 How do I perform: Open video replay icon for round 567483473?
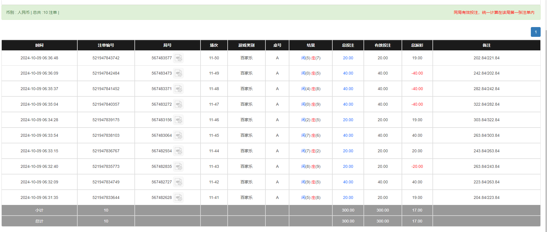tap(178, 73)
